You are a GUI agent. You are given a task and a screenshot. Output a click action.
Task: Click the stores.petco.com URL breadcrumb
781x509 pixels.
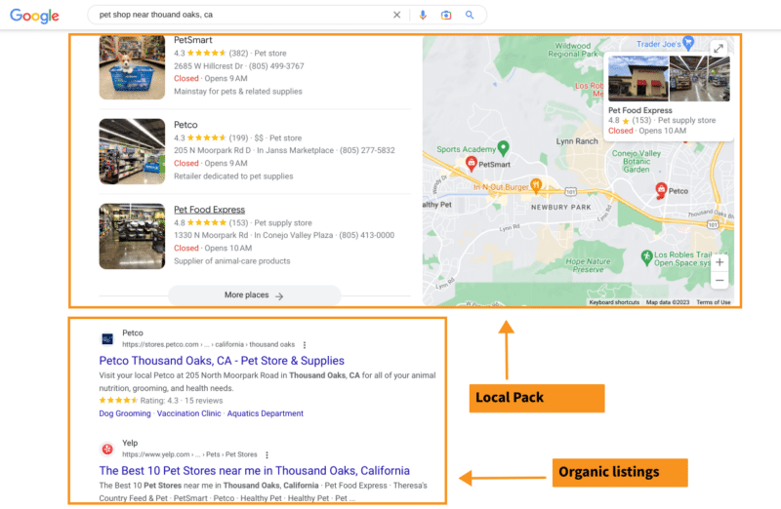[209, 344]
